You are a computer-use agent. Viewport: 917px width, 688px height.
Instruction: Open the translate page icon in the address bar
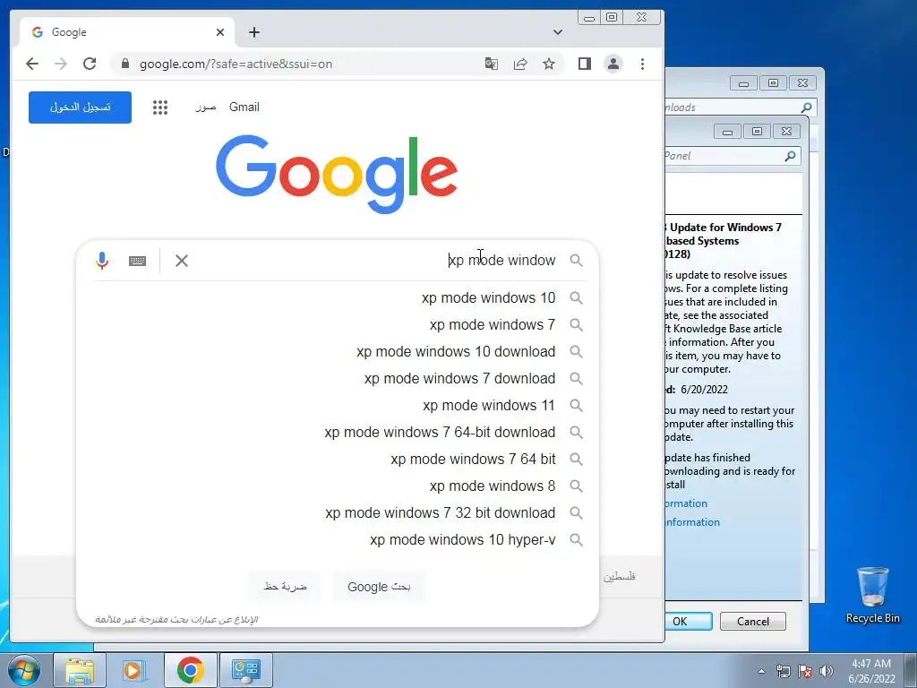point(492,64)
